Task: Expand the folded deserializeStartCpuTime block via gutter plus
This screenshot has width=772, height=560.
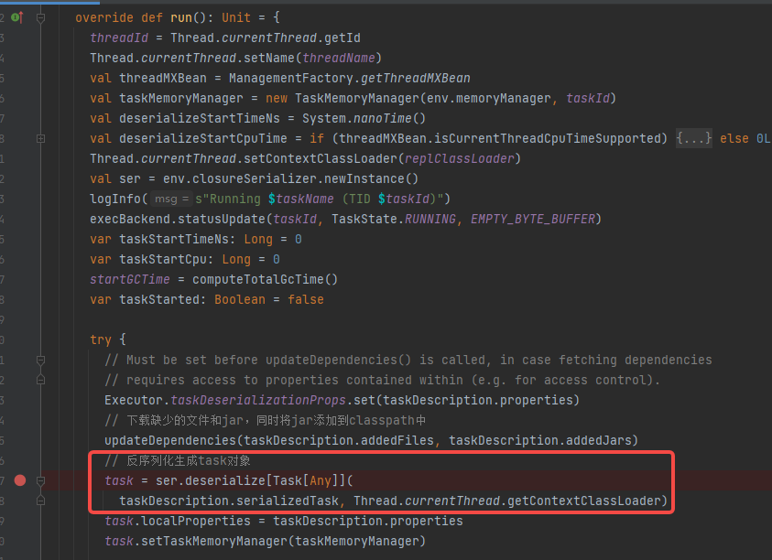Action: [41, 139]
